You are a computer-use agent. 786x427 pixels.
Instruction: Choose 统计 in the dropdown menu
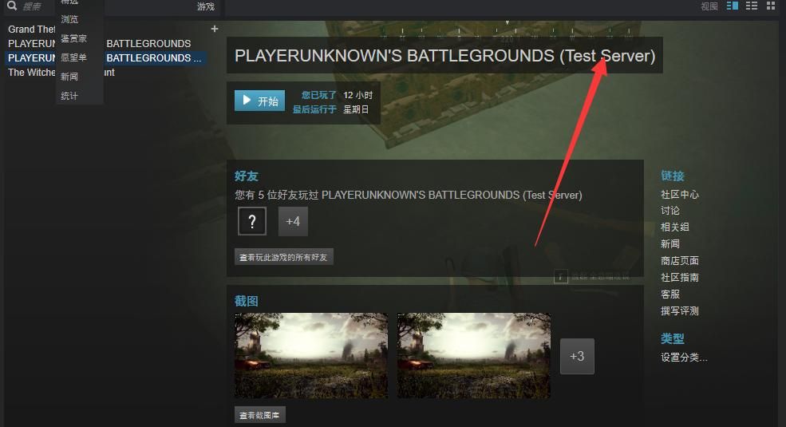pyautogui.click(x=69, y=96)
